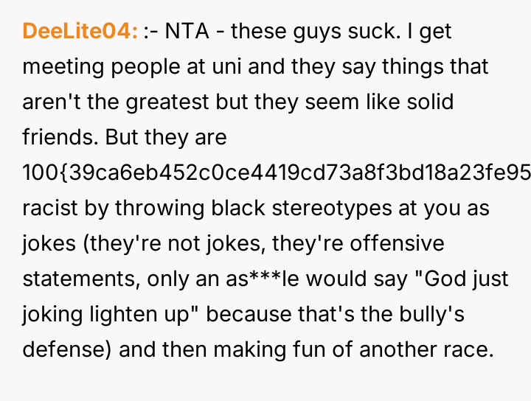Click the DeeLite04 username link
531x401 pixels.
coord(80,32)
